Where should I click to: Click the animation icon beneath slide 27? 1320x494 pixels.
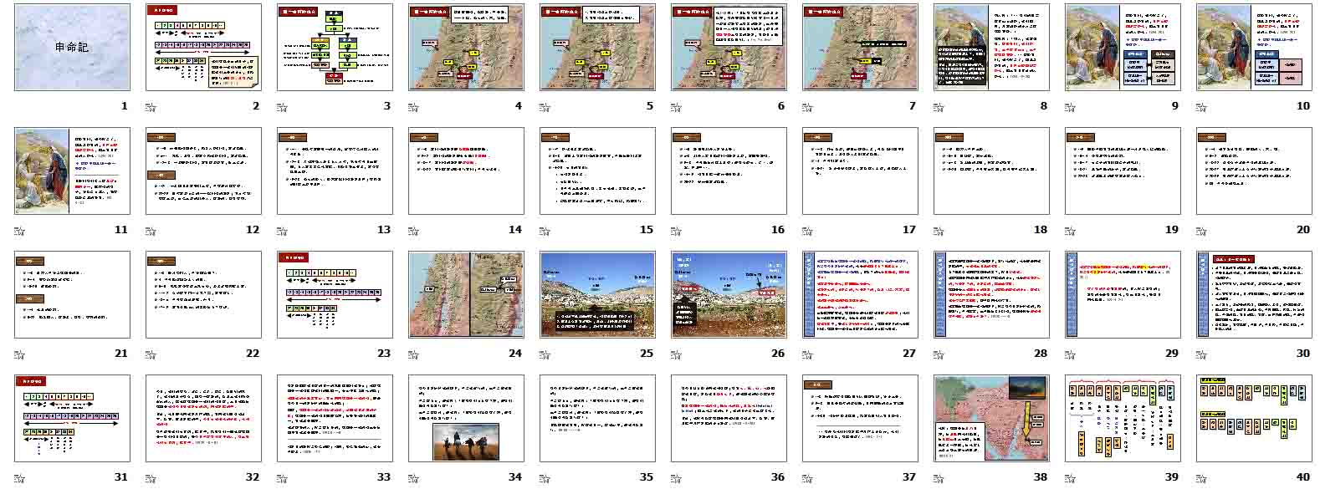(x=806, y=354)
